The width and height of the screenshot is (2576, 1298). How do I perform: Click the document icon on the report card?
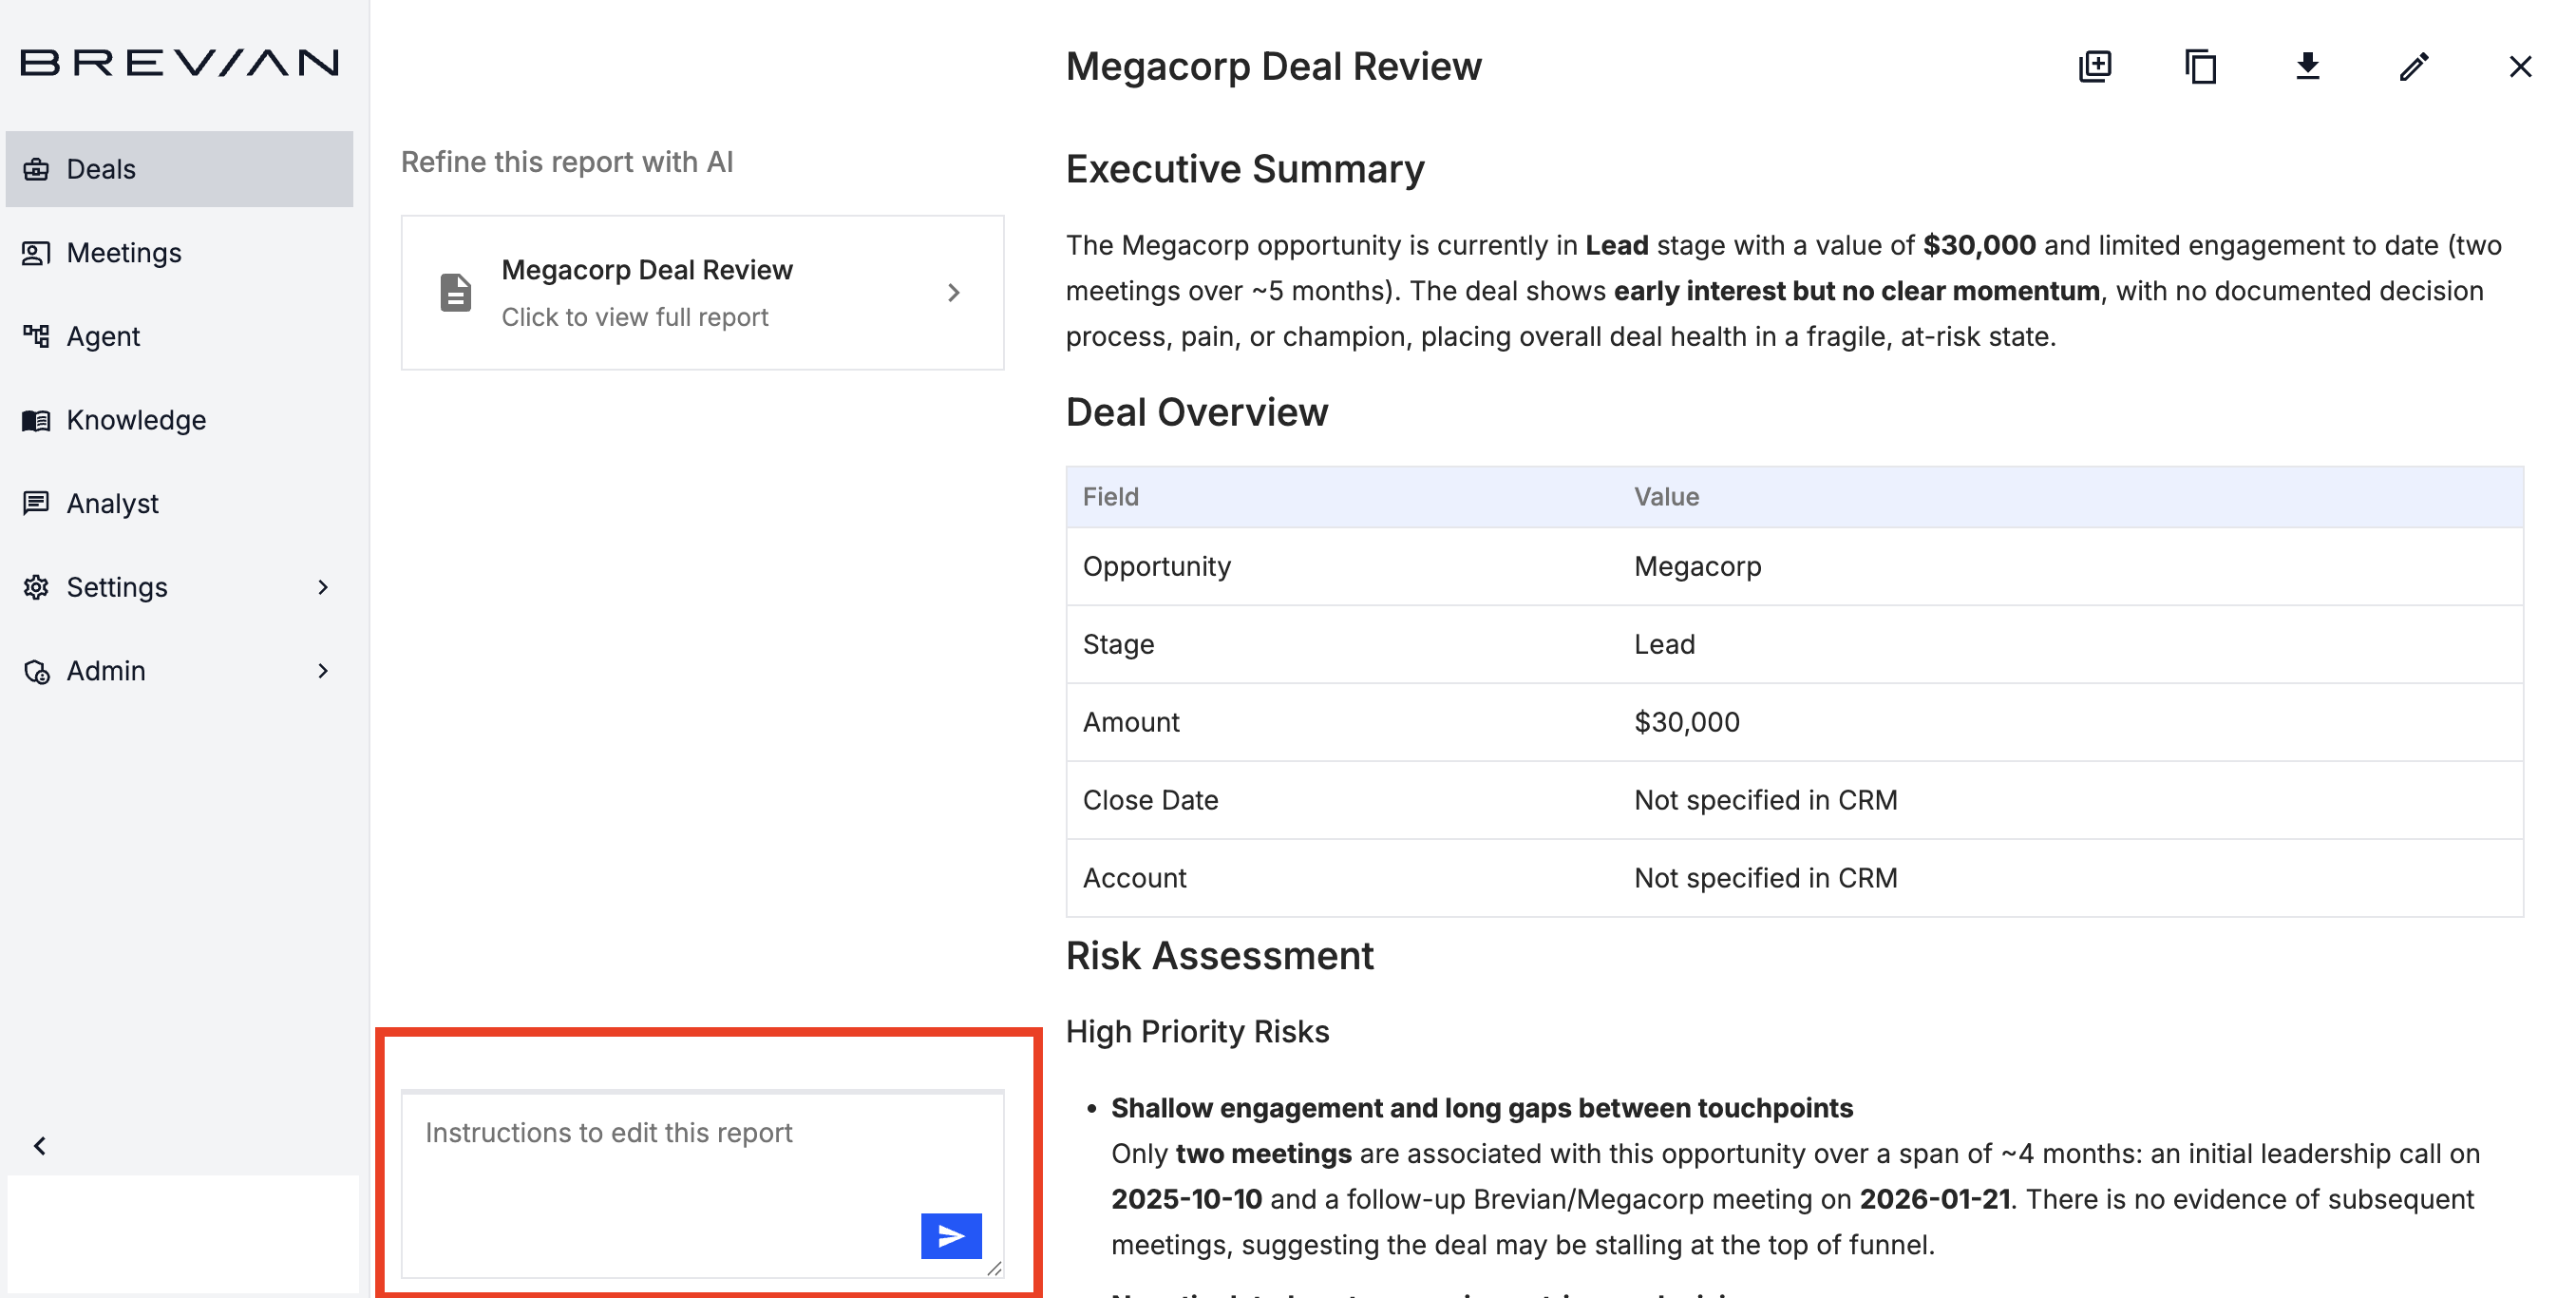click(455, 293)
